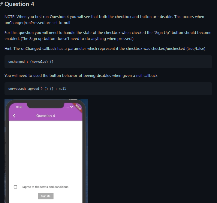217x203 pixels.
Task: Click the red DEBUG corner banner
Action: (x=78, y=107)
